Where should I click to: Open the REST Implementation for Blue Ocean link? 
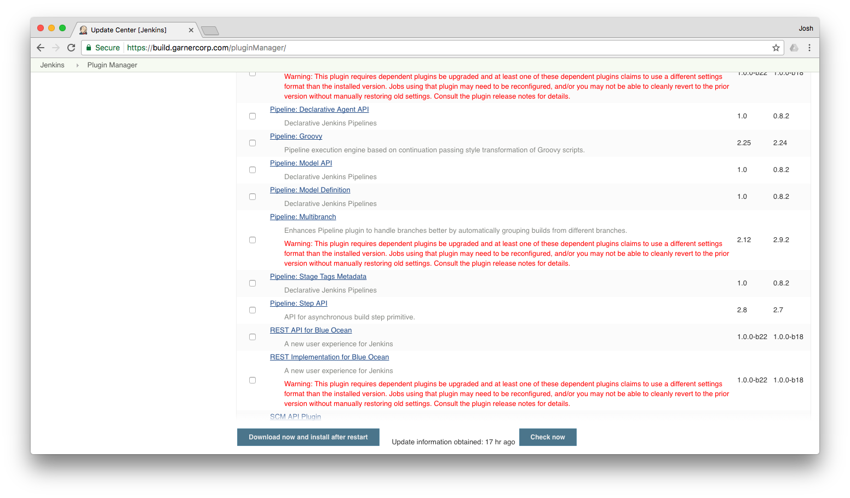pyautogui.click(x=329, y=357)
